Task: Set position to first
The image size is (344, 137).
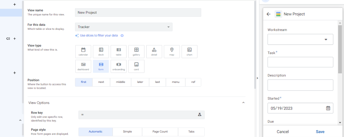Action: [84, 82]
